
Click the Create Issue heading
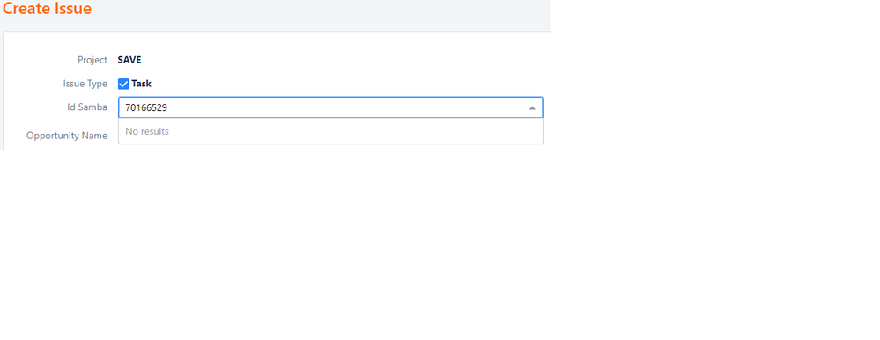click(x=48, y=9)
